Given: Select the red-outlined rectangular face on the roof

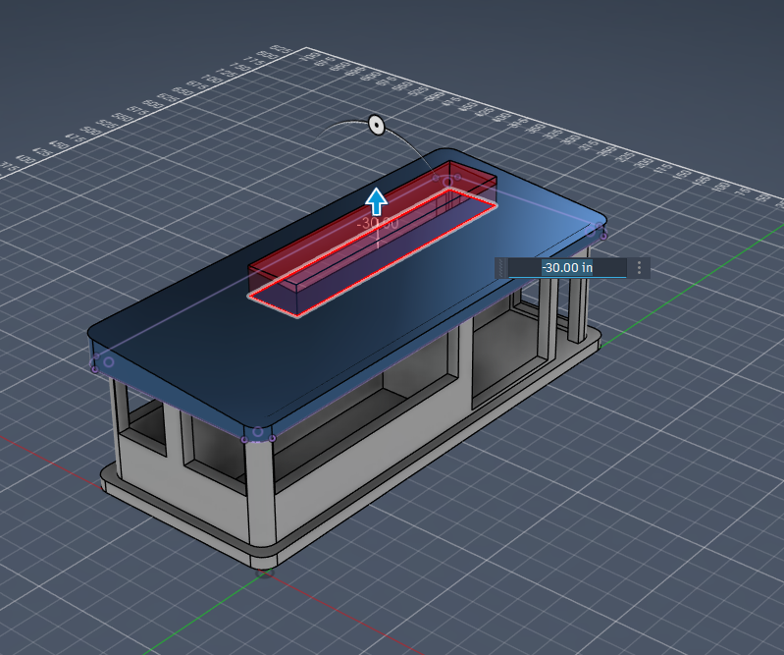Looking at the screenshot, I should click(373, 252).
